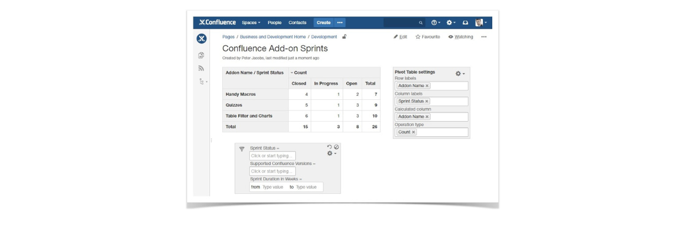The width and height of the screenshot is (688, 235).
Task: Open the help question mark dropdown
Action: (436, 22)
